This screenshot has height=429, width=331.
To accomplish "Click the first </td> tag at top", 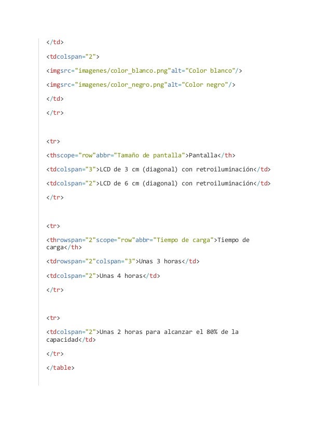I will [55, 42].
